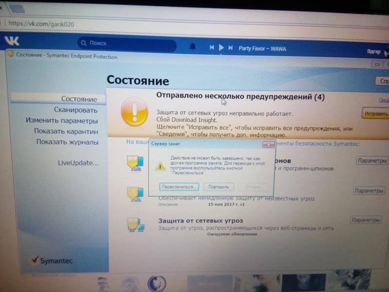The height and width of the screenshot is (292, 389).
Task: Click the Сбой Download Insight message
Action: pos(187,120)
